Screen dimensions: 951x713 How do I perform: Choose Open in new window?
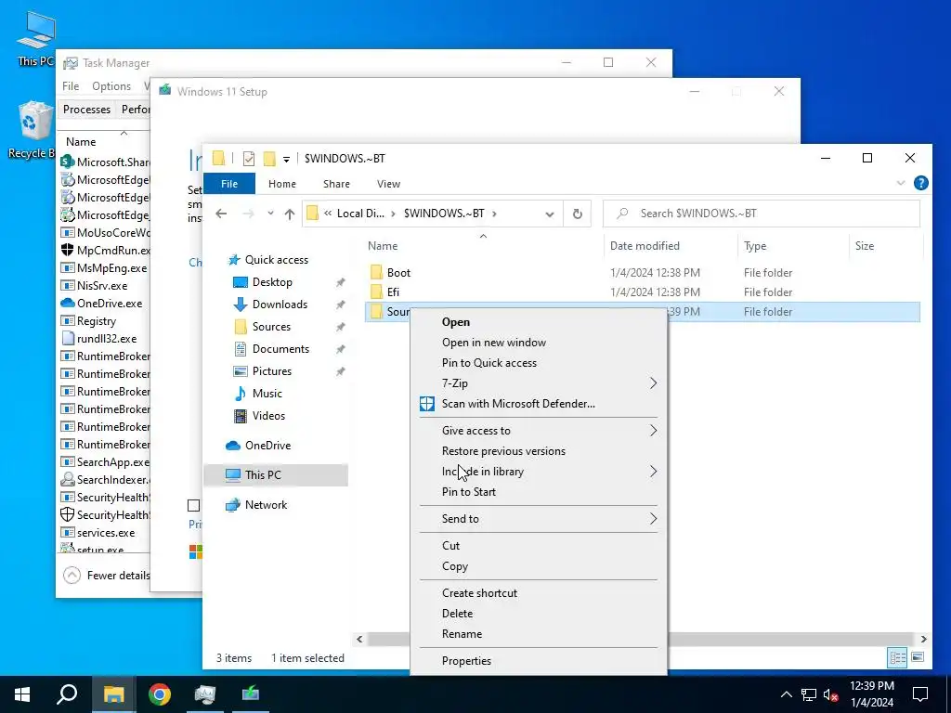pos(494,343)
